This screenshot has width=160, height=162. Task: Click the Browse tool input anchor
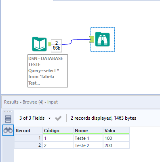click(92, 39)
